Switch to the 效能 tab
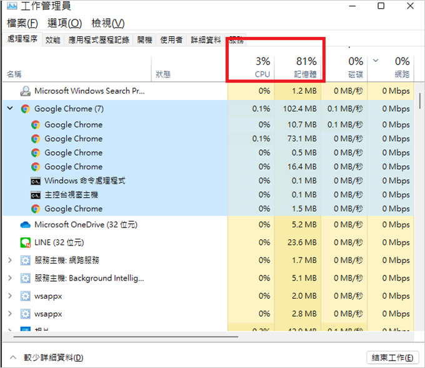Viewport: 425px width, 368px height. click(53, 40)
